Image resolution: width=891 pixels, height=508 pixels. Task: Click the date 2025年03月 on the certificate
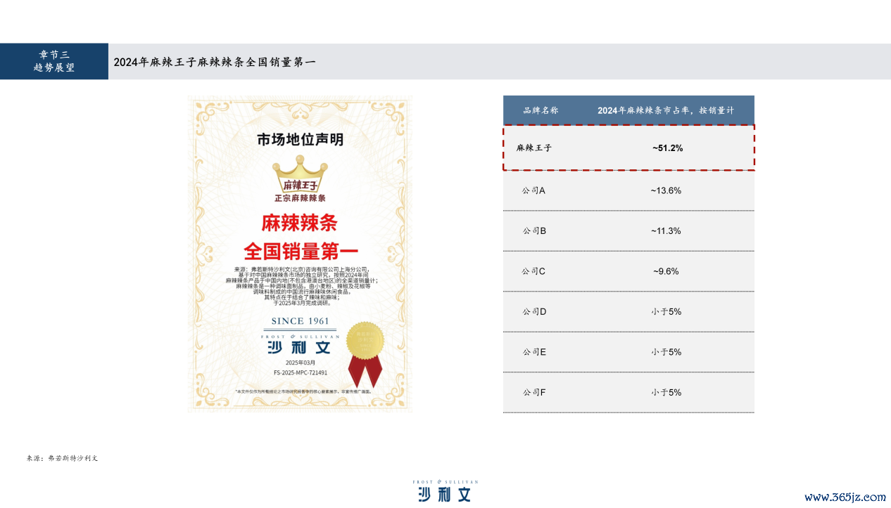click(x=301, y=363)
